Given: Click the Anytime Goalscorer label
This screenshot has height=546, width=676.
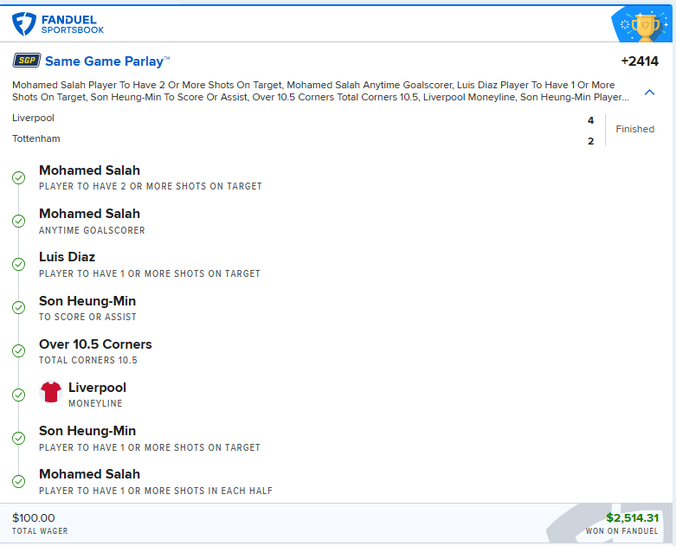Looking at the screenshot, I should pos(92,230).
